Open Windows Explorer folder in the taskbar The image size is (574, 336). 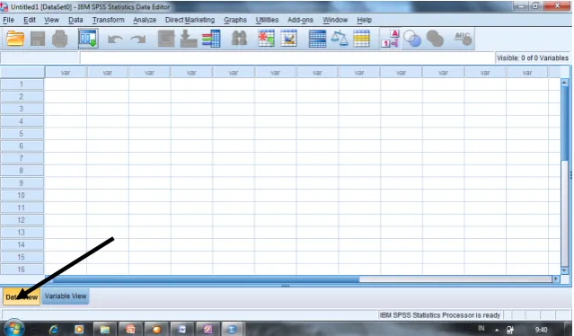105,330
